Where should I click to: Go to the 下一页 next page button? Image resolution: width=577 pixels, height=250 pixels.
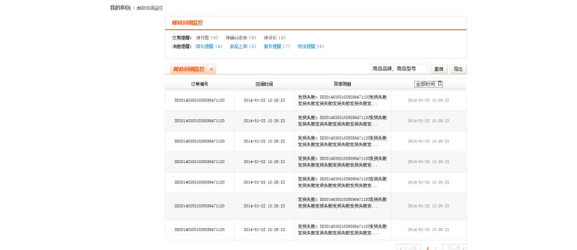(x=455, y=247)
